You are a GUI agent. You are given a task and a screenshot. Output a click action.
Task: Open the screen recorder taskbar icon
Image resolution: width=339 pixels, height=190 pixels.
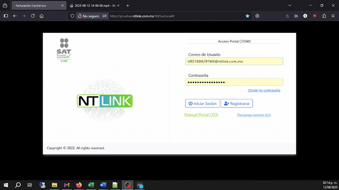coord(128,185)
